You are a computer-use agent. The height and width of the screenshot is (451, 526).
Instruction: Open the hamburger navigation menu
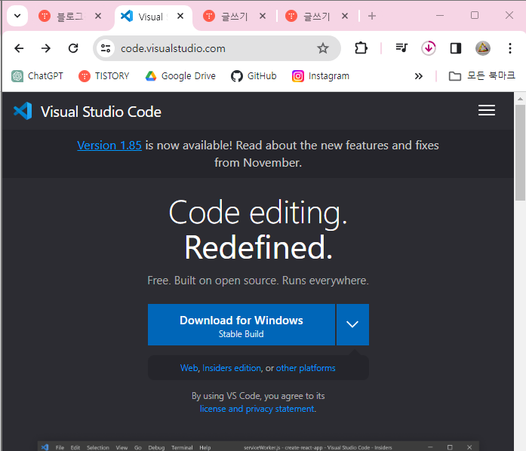[x=487, y=110]
